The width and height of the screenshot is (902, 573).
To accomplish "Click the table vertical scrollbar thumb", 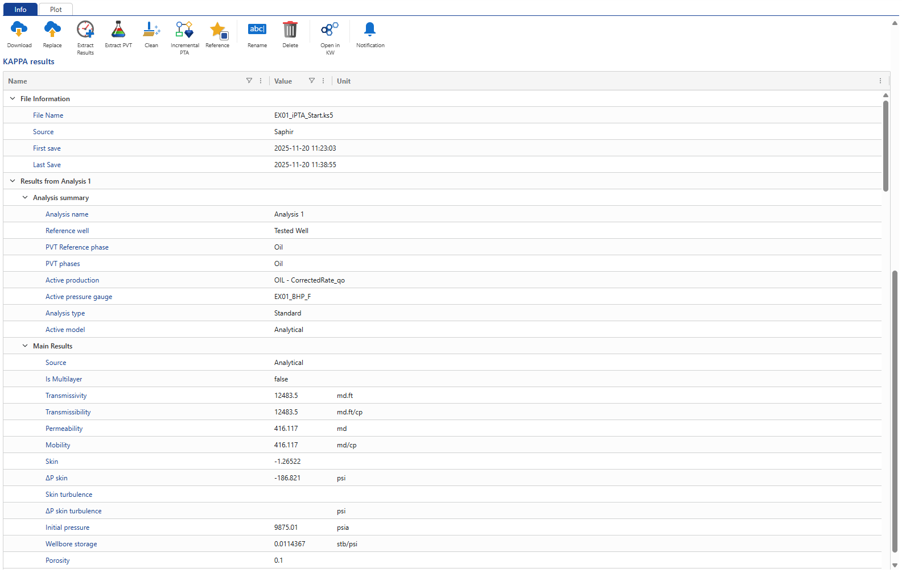I will pos(886,146).
